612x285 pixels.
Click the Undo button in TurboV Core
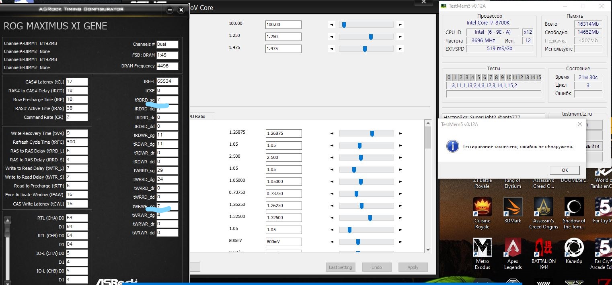[x=377, y=267]
